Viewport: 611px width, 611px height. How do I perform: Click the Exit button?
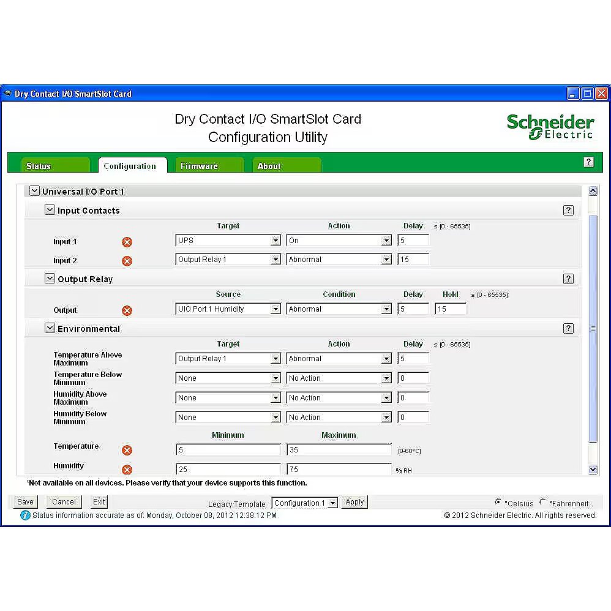click(x=99, y=502)
